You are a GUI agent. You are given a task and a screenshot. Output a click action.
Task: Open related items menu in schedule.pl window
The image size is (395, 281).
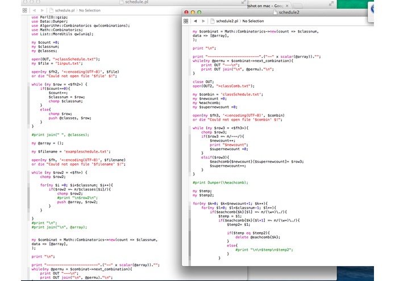24,10
